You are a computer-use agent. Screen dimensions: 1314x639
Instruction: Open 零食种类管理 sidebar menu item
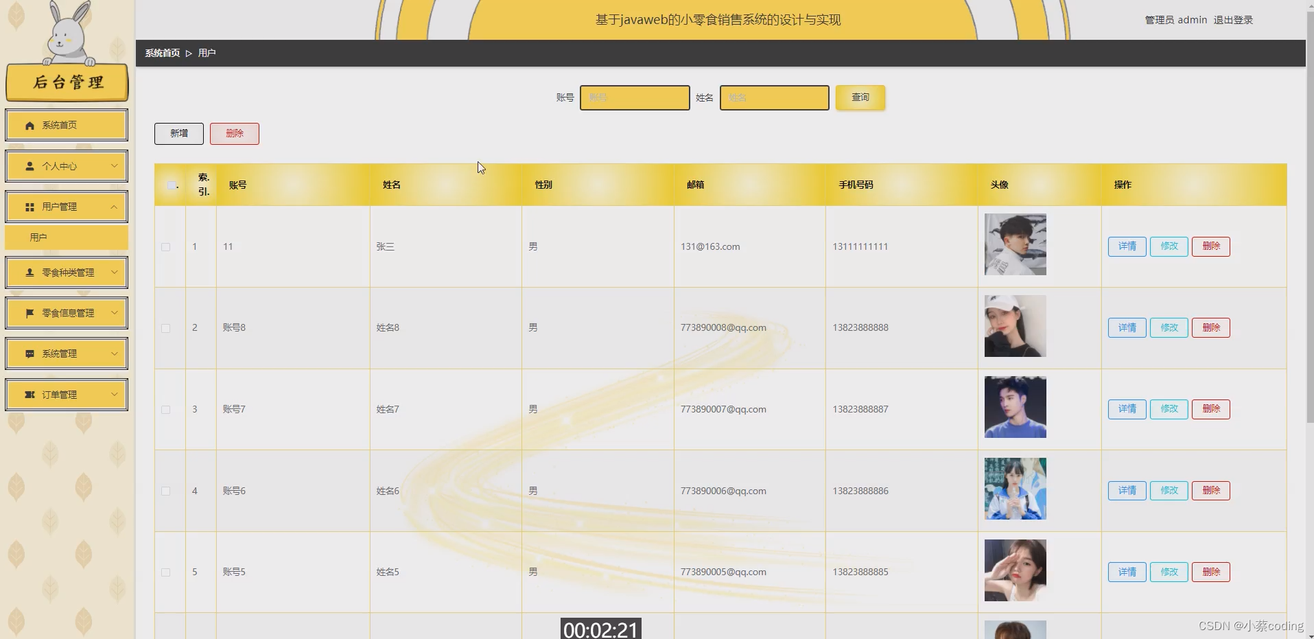click(67, 272)
